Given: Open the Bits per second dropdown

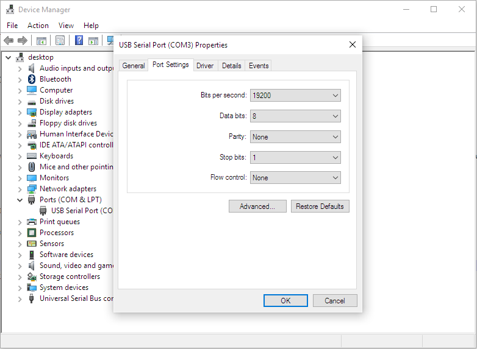Looking at the screenshot, I should pos(295,96).
